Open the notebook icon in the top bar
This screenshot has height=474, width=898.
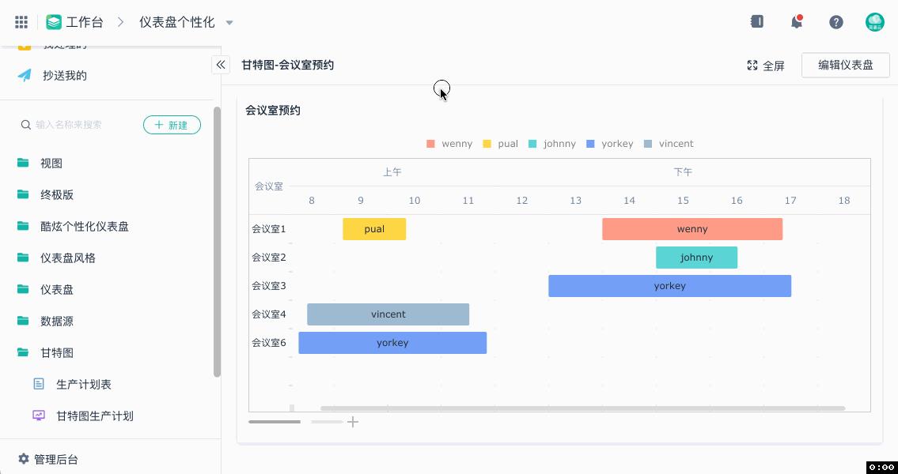click(757, 22)
